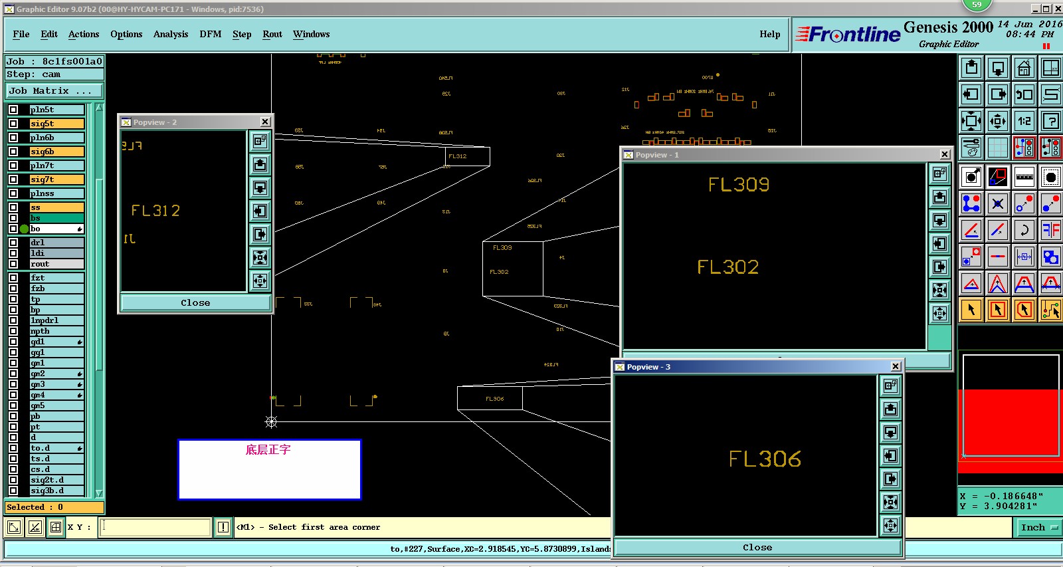The width and height of the screenshot is (1063, 567).
Task: Click Close in the Popview - 2 window
Action: point(195,302)
